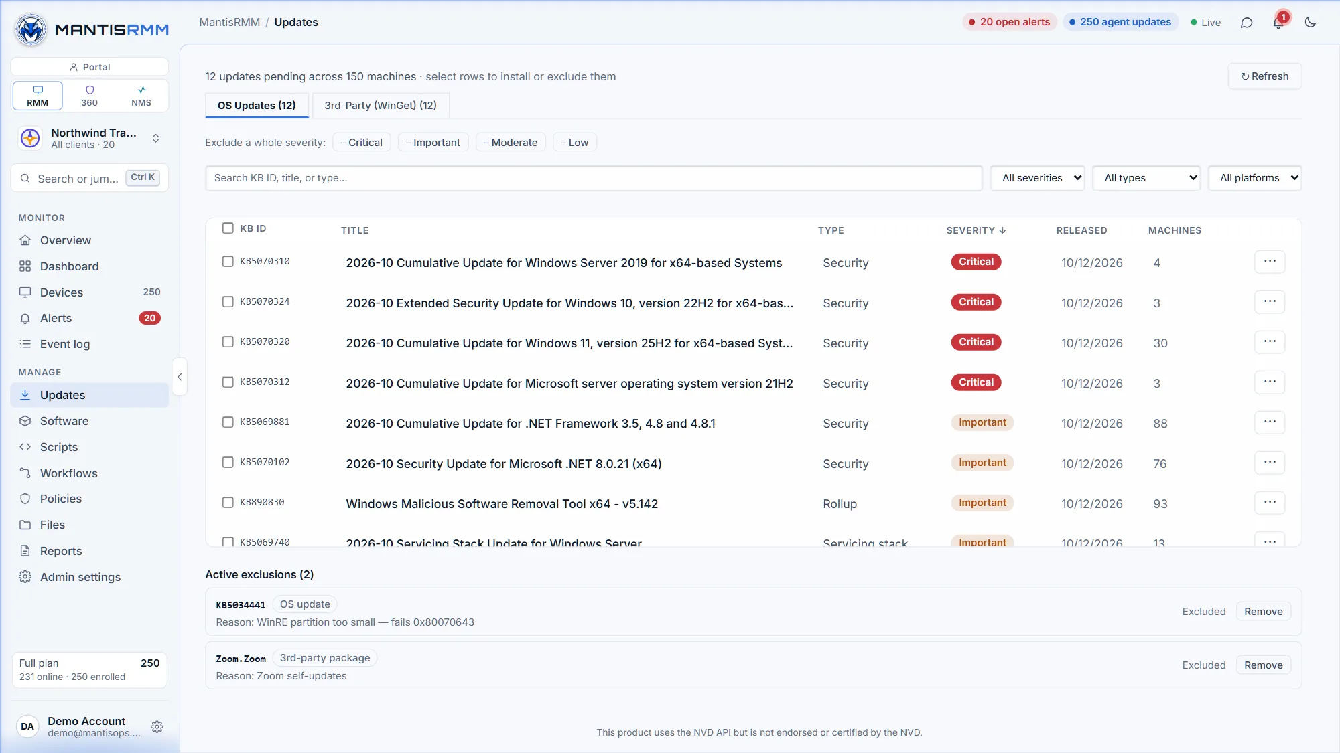The height and width of the screenshot is (753, 1340).
Task: Open Devices in the sidebar
Action: pos(90,292)
